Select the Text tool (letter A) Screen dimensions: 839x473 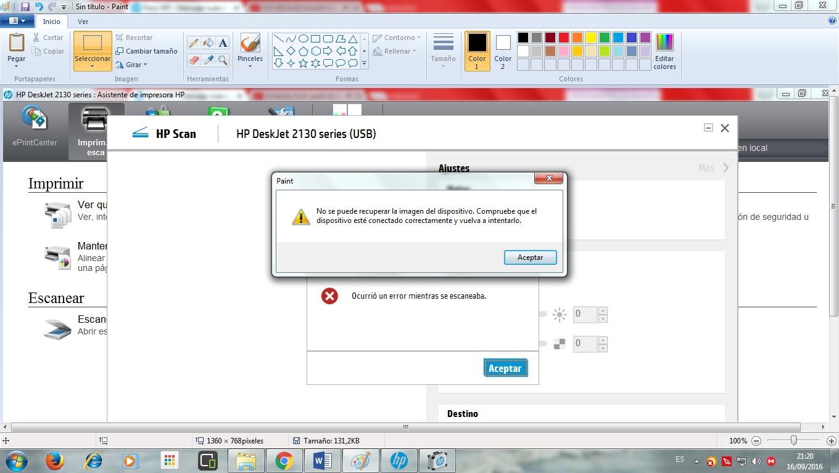click(223, 42)
